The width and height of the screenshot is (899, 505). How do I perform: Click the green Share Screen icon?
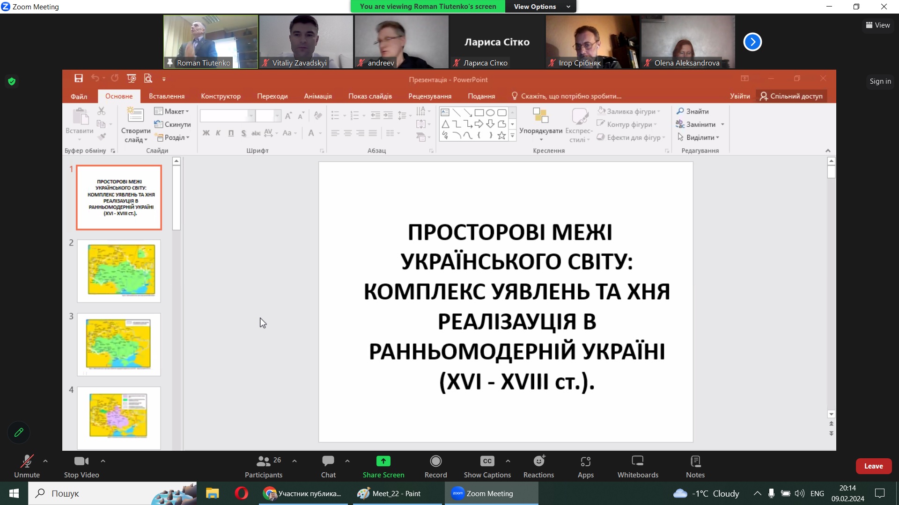pyautogui.click(x=383, y=462)
